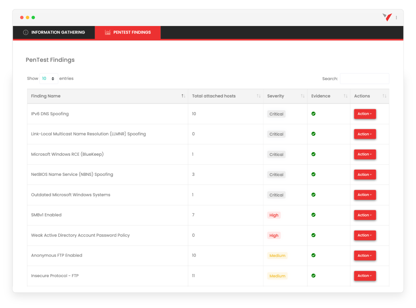Click inside the Search input field
The width and height of the screenshot is (416, 308).
pyautogui.click(x=364, y=79)
